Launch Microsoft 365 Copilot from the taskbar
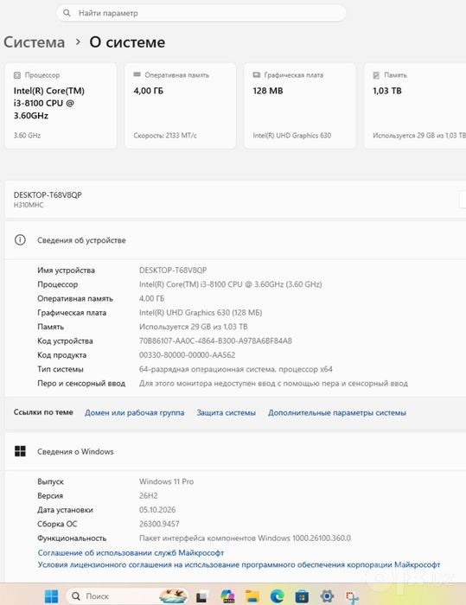Screen dimensions: 466x605 pyautogui.click(x=227, y=596)
